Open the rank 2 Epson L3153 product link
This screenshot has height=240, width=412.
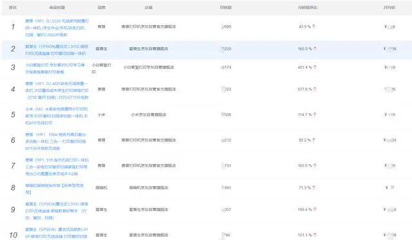click(57, 50)
